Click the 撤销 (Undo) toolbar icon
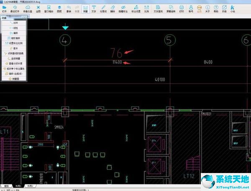The image size is (251, 191). pyautogui.click(x=69, y=9)
